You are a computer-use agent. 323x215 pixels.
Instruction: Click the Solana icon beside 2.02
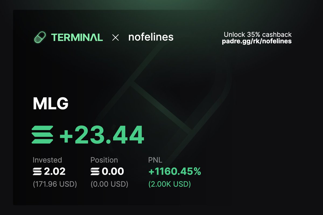click(x=37, y=171)
